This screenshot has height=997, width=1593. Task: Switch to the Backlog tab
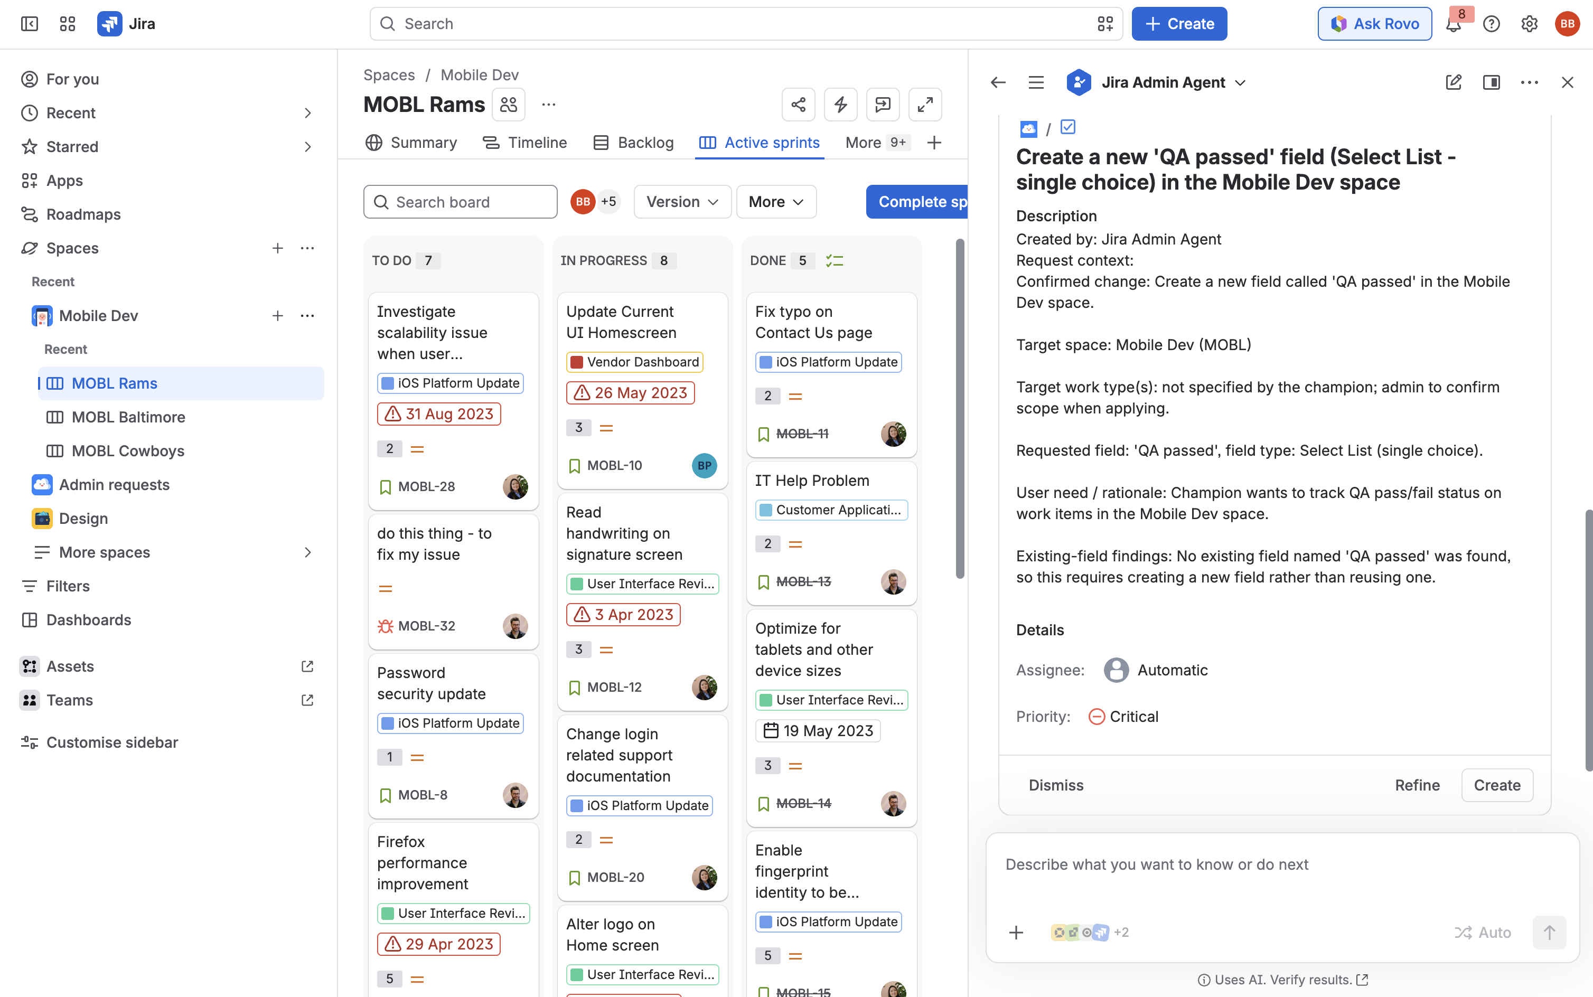click(634, 143)
